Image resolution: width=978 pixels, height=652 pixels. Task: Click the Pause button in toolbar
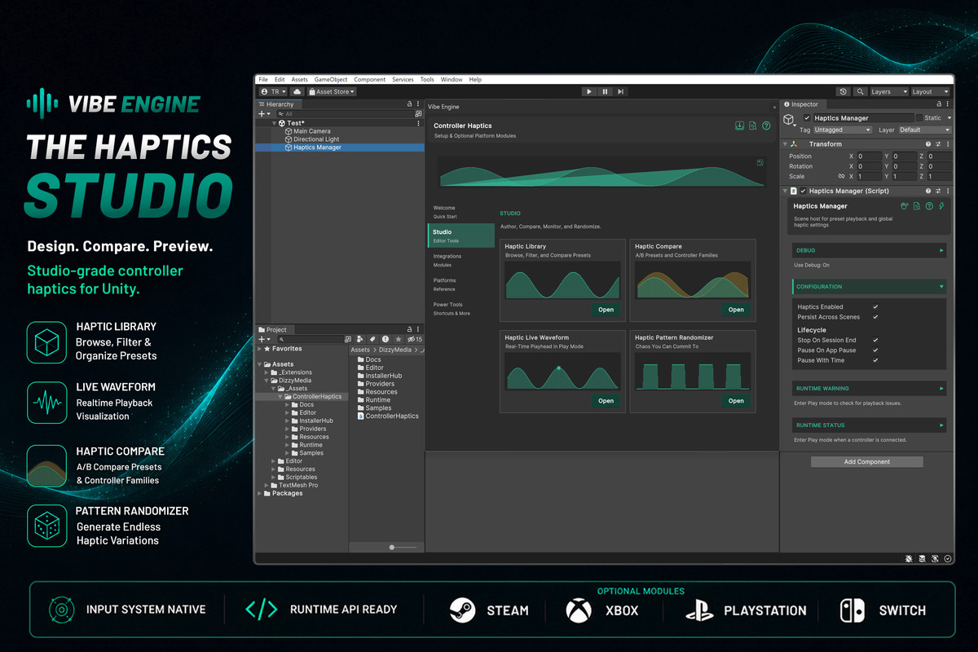tap(605, 92)
